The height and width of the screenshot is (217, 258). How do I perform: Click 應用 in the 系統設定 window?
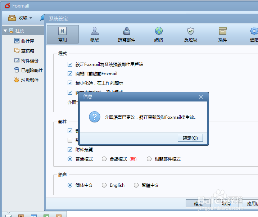coord(250,204)
